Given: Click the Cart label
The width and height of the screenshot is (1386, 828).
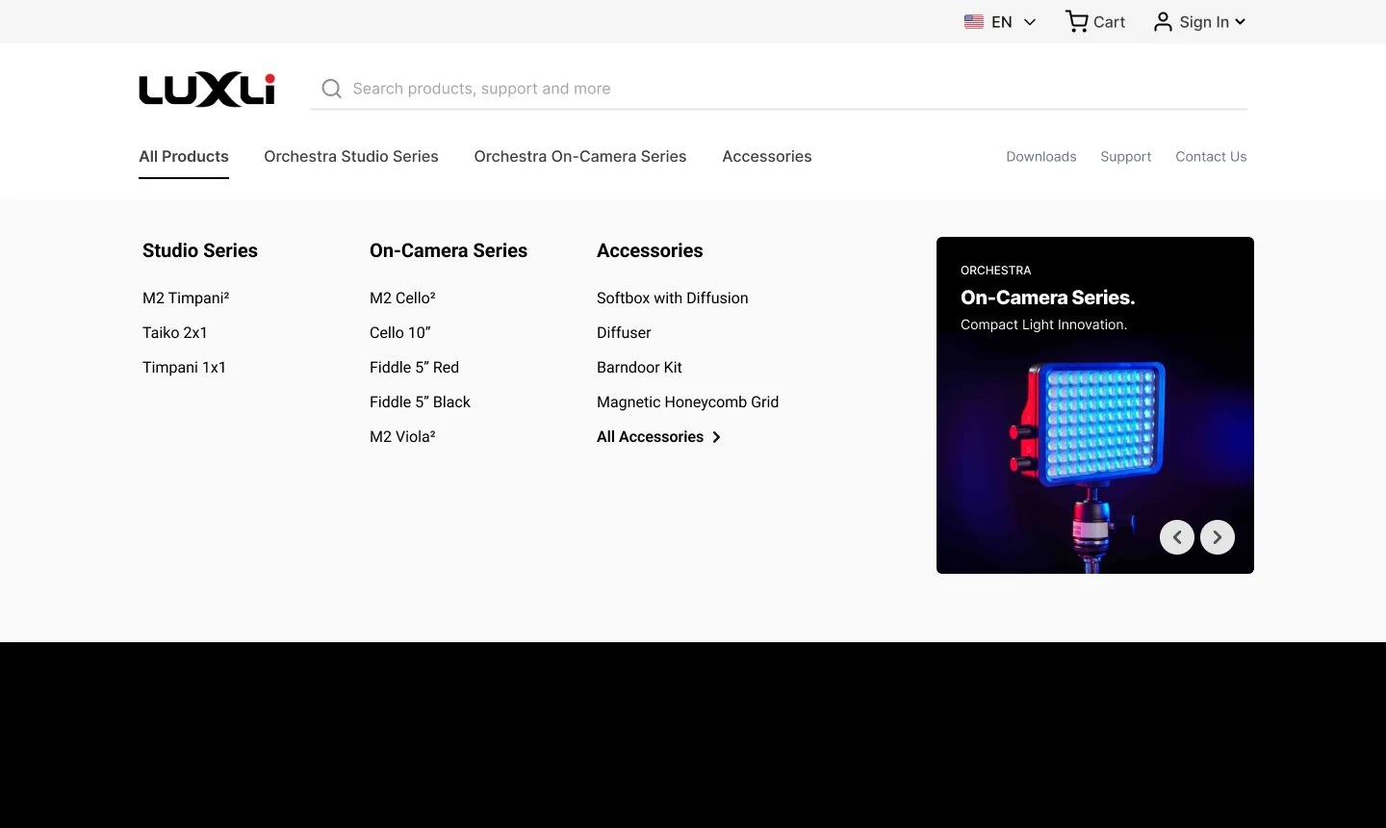Looking at the screenshot, I should click(x=1109, y=22).
